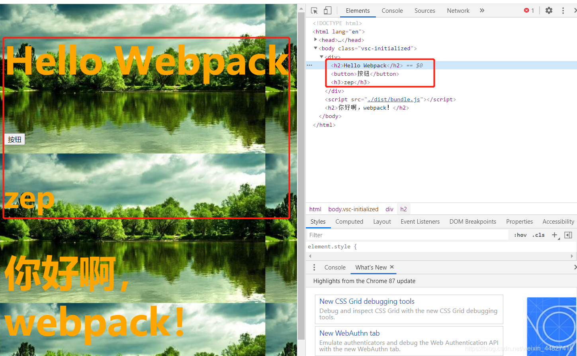Image resolution: width=577 pixels, height=356 pixels.
Task: Open the New WebAuthn tab link
Action: tap(349, 333)
